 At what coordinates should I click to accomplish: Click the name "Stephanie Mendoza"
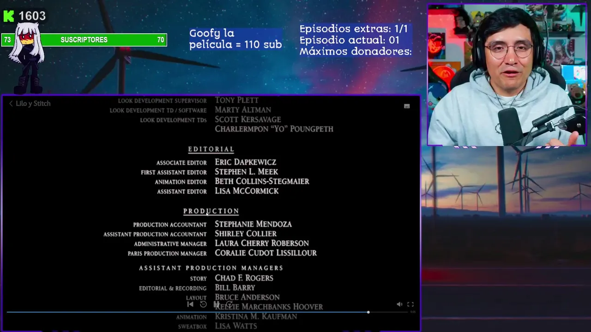pos(253,224)
